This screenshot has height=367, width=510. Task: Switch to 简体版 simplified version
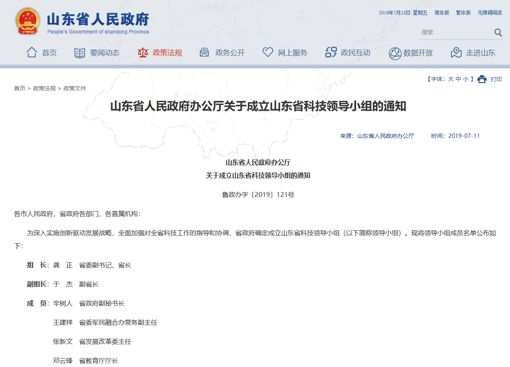pos(442,13)
